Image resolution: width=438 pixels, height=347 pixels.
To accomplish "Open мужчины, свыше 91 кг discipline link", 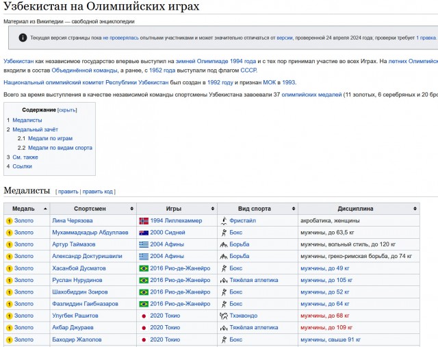I will [x=331, y=339].
